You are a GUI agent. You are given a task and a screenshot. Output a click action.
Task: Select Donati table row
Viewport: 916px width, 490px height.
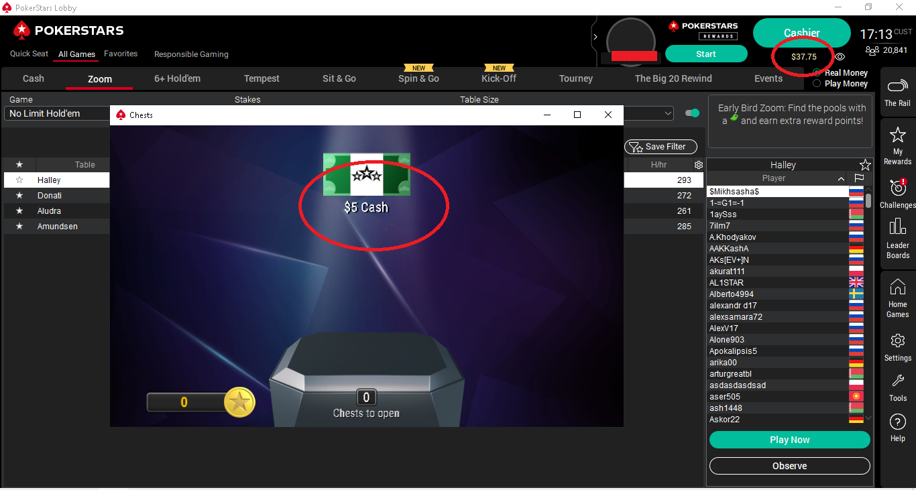point(57,196)
